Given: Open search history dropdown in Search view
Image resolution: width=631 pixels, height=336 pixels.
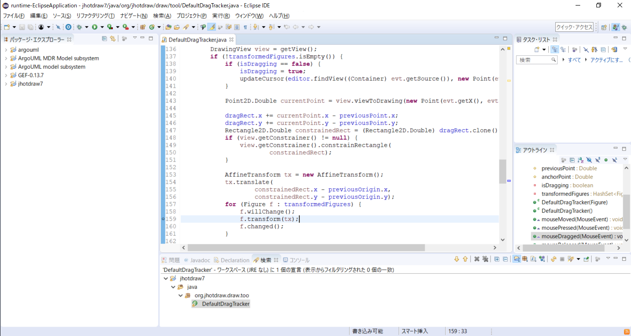Looking at the screenshot, I should click(578, 259).
